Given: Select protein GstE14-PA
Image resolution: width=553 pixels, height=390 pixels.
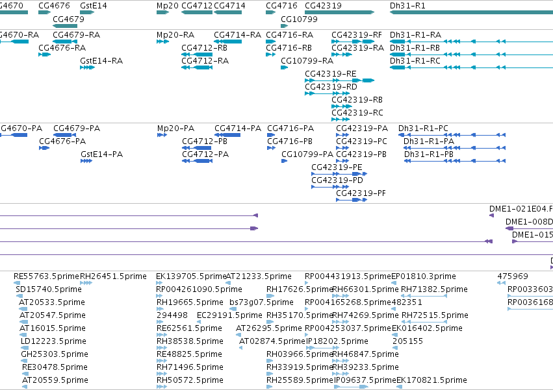Looking at the screenshot, I should [86, 162].
